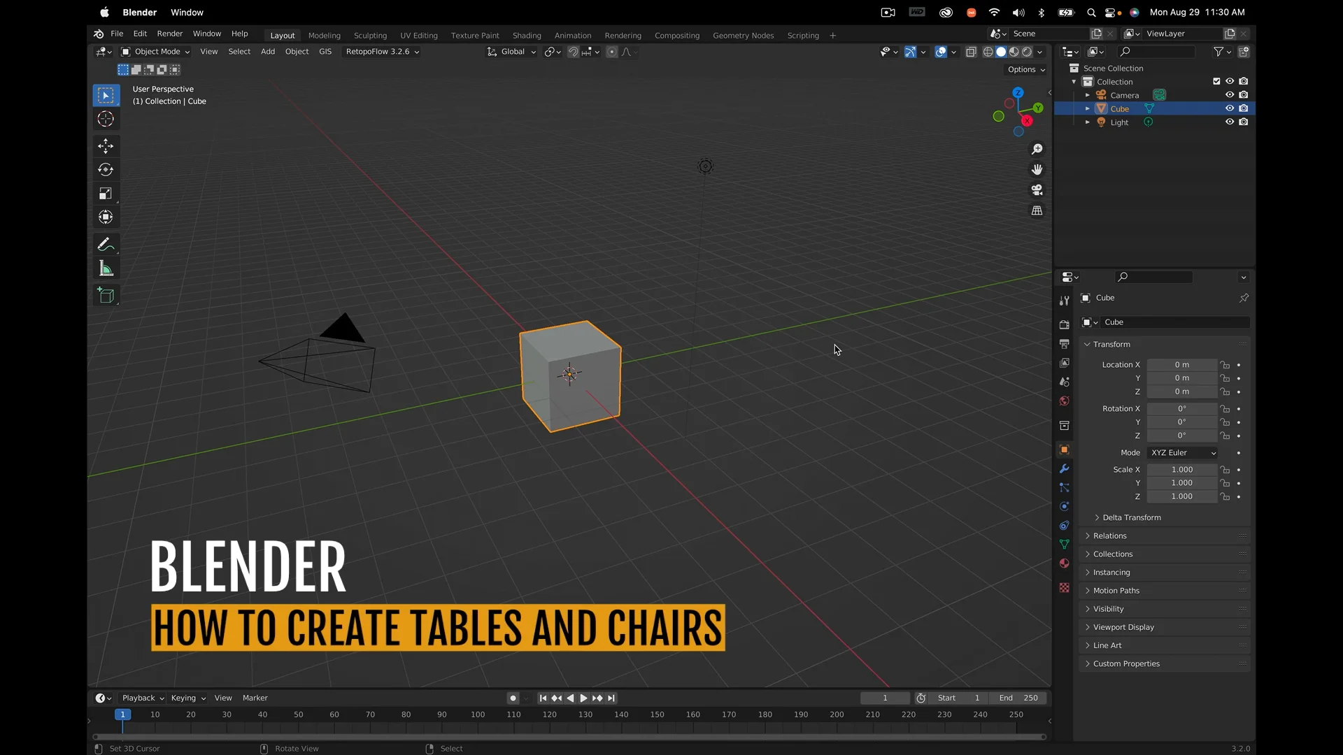
Task: Open the Add menu in viewport header
Action: click(x=268, y=52)
